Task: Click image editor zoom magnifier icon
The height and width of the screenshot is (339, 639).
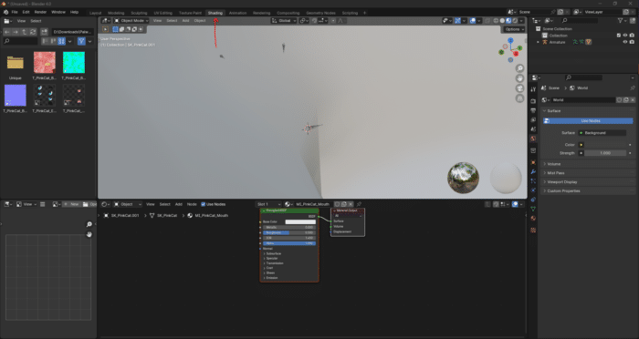Action: [x=89, y=224]
